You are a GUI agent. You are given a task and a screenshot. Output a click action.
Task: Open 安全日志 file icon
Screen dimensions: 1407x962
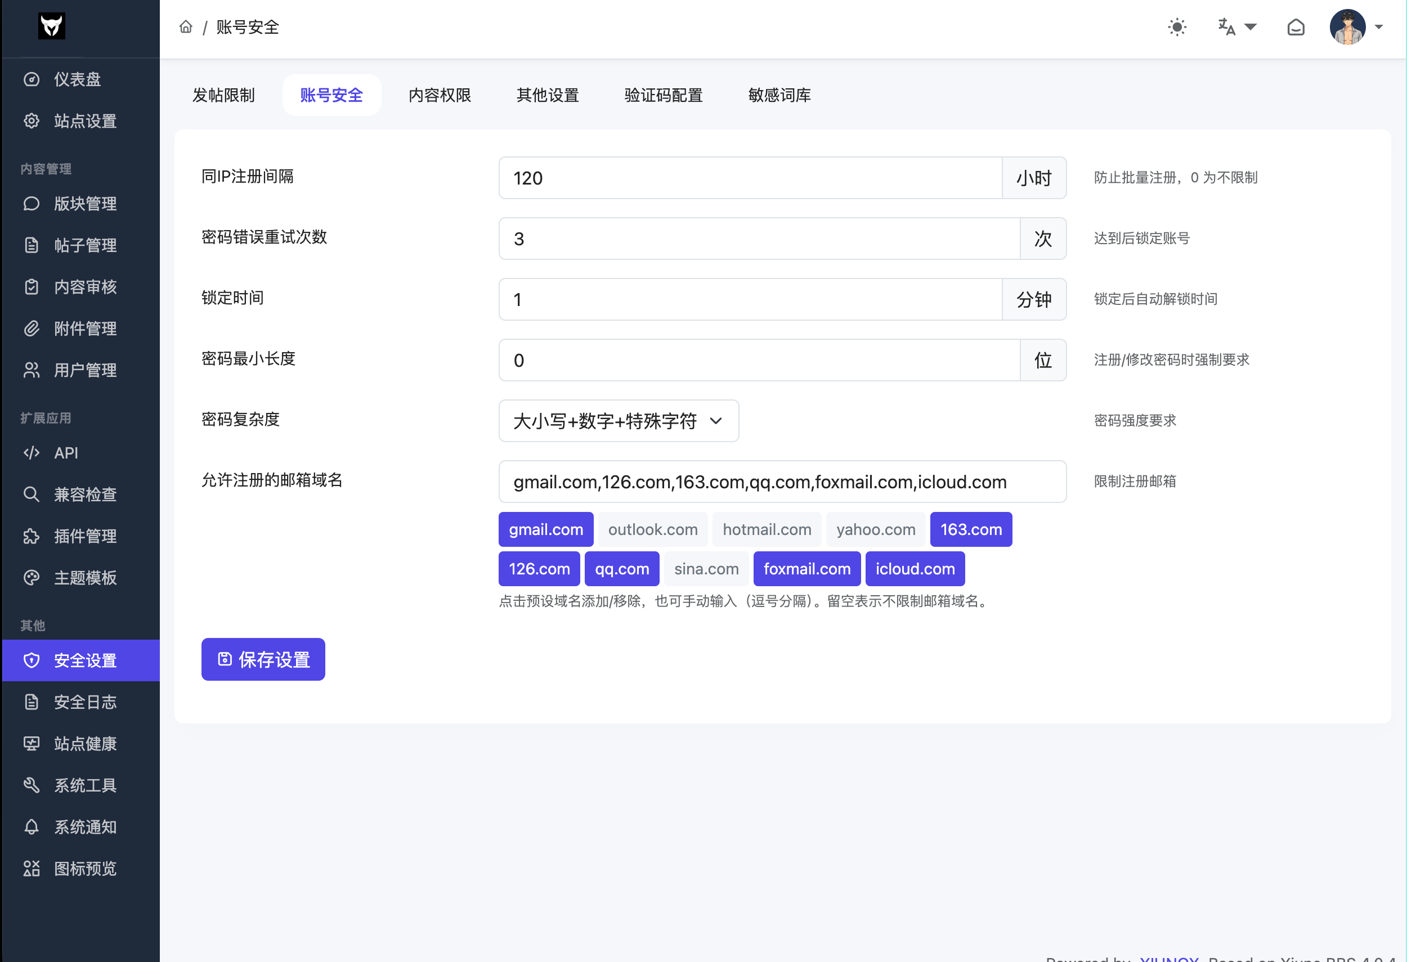point(32,702)
